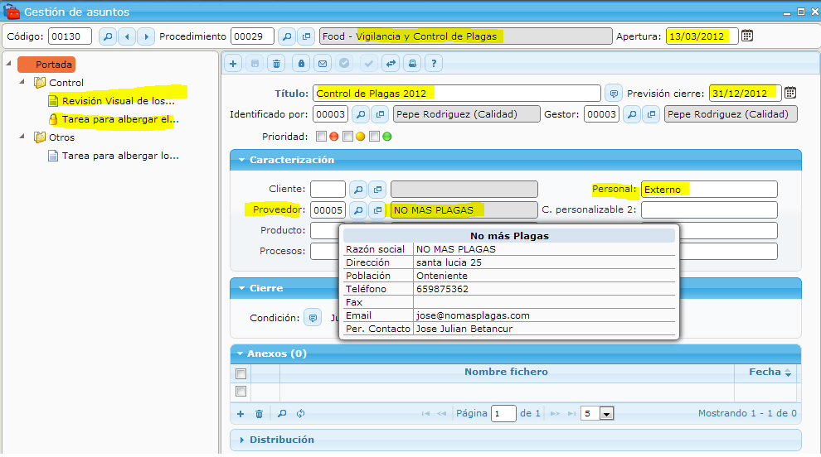The height and width of the screenshot is (457, 821).
Task: Open the Apertura calendar picker
Action: [747, 36]
